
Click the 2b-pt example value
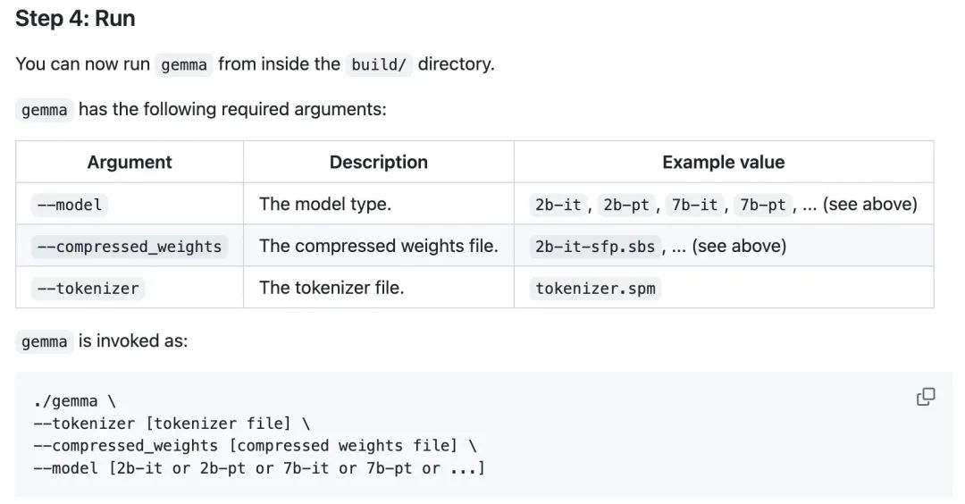click(x=625, y=205)
